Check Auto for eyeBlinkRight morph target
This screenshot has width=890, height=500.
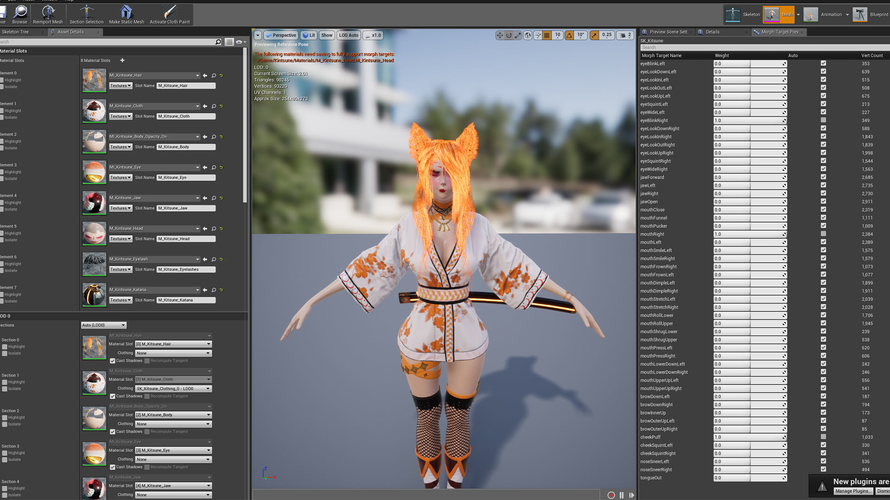pyautogui.click(x=823, y=120)
